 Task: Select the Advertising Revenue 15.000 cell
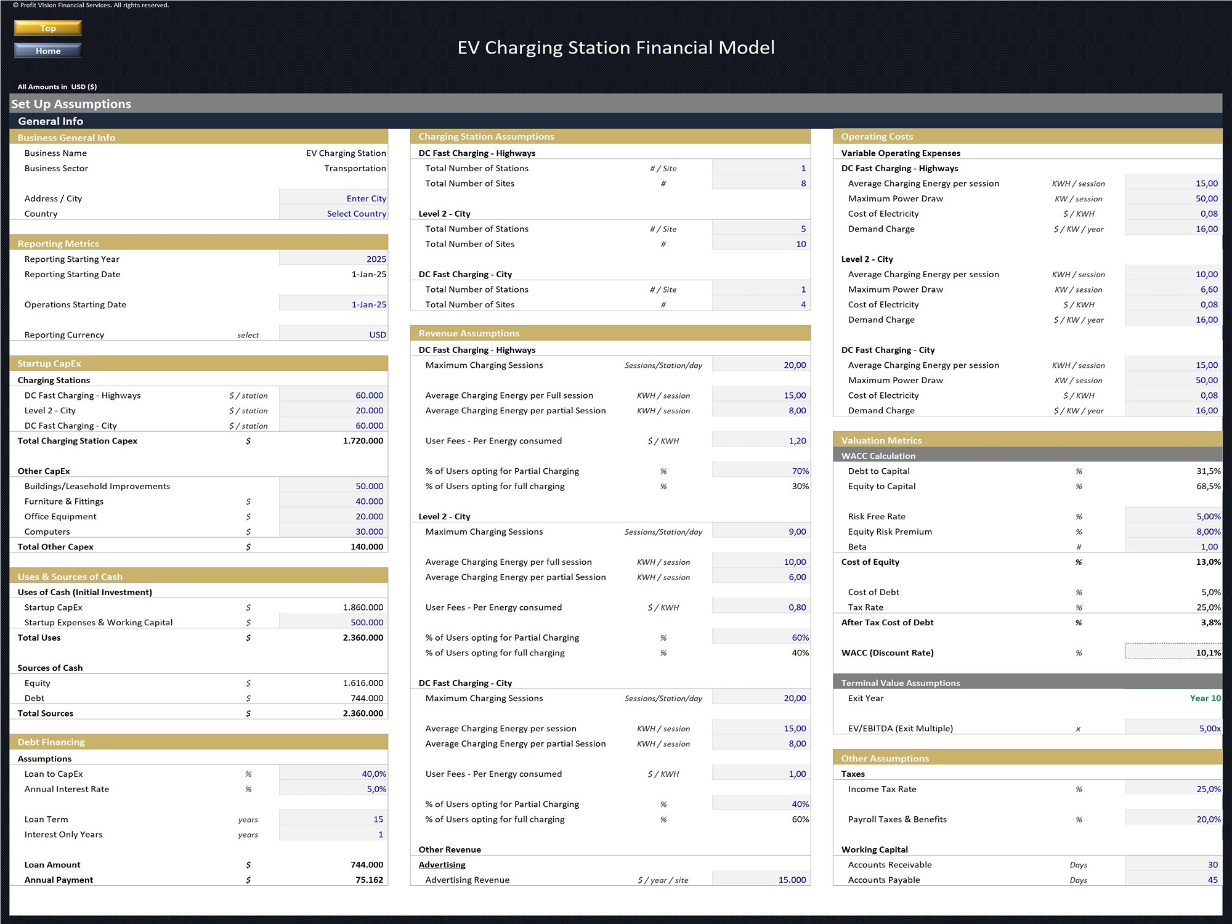coord(761,880)
